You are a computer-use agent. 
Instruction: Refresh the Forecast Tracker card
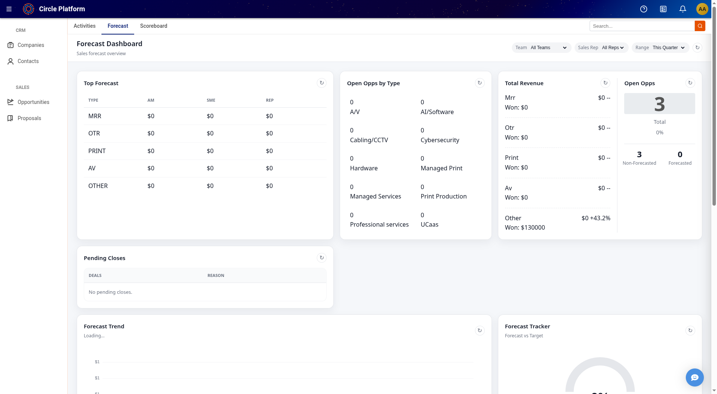coord(690,331)
